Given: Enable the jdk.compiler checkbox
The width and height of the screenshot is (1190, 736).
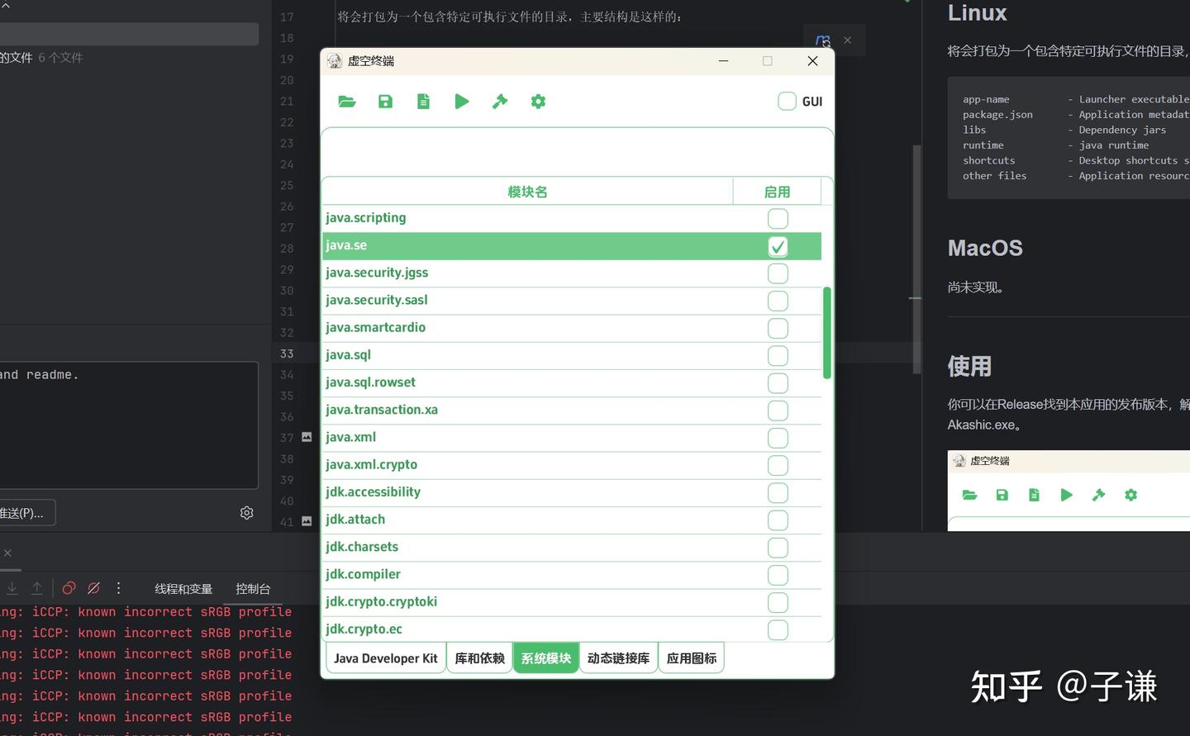Looking at the screenshot, I should coord(778,575).
